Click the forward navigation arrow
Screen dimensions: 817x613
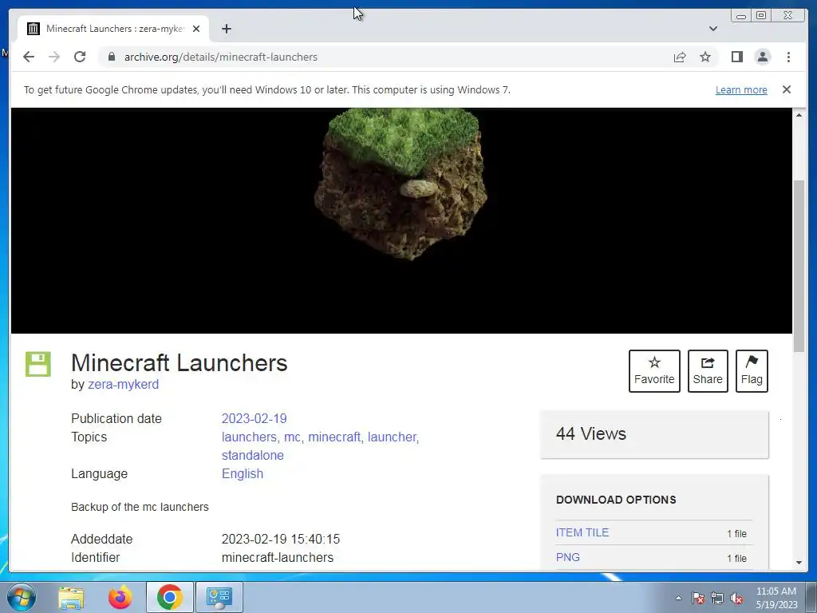[54, 57]
